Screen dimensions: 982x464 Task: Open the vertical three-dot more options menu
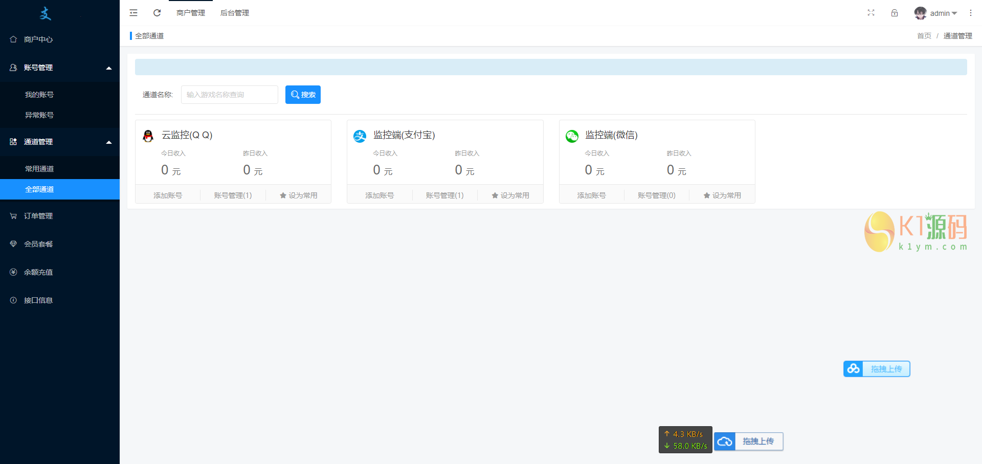pos(971,13)
